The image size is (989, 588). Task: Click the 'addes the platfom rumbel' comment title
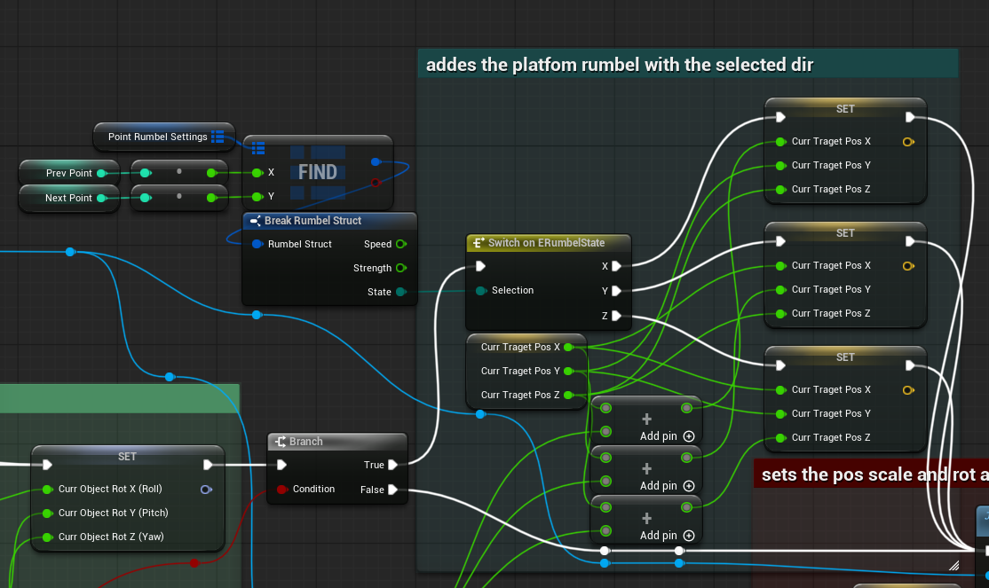coord(620,65)
